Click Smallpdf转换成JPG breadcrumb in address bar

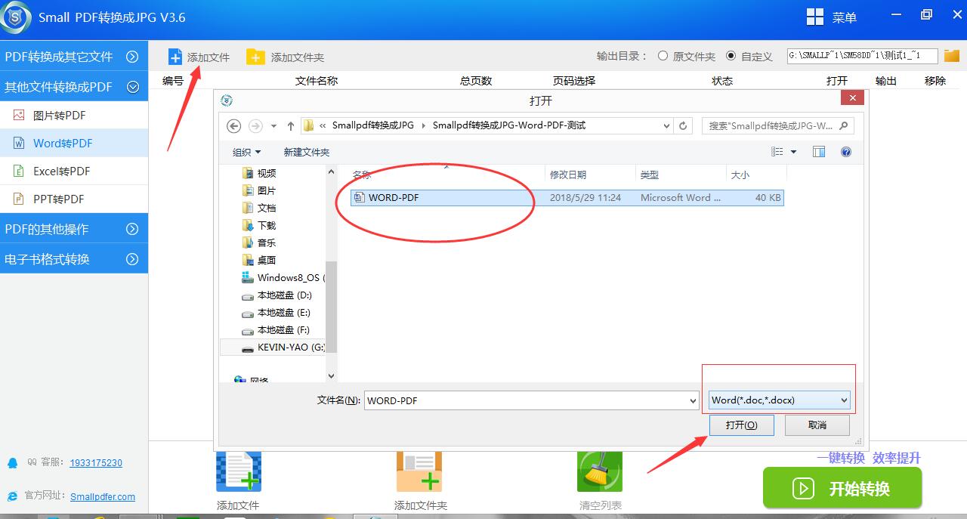[373, 125]
